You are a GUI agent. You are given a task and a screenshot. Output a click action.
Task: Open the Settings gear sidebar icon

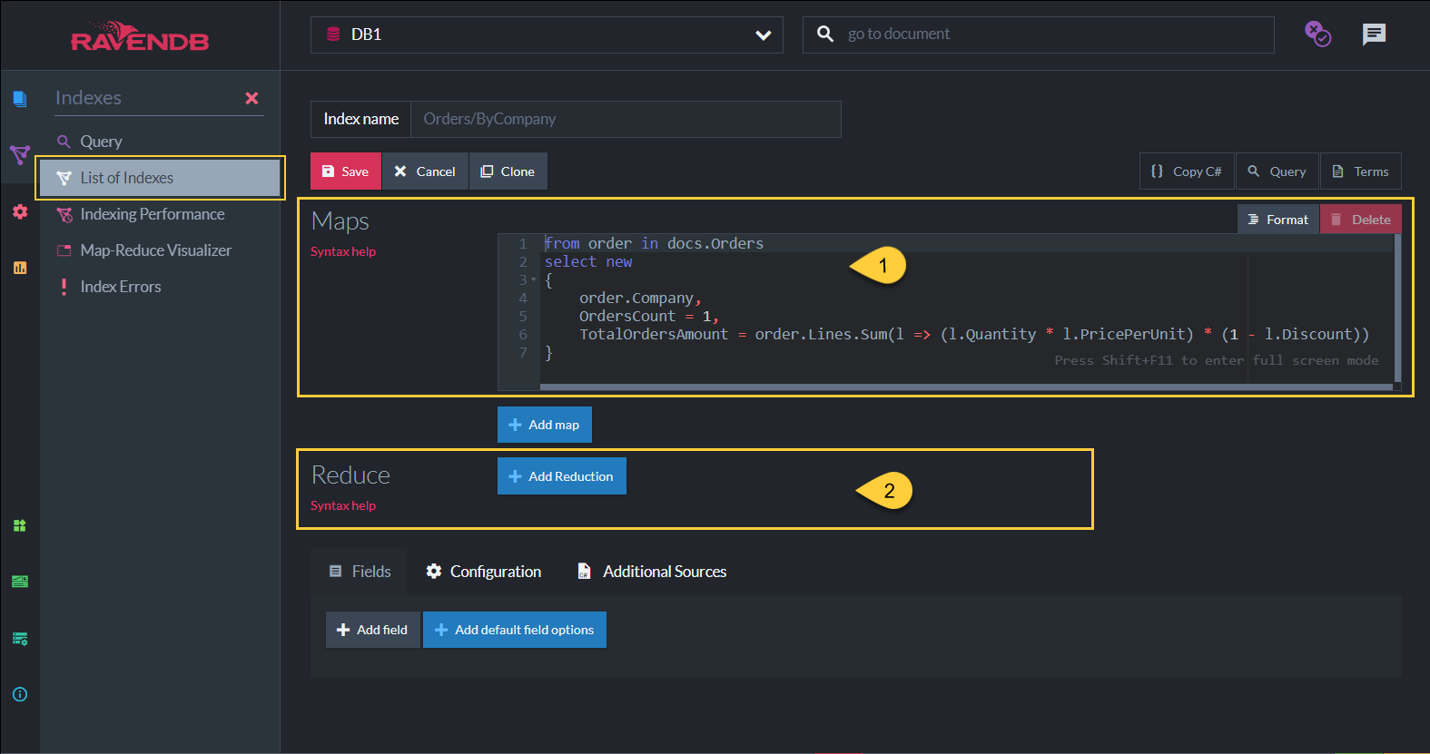point(19,211)
